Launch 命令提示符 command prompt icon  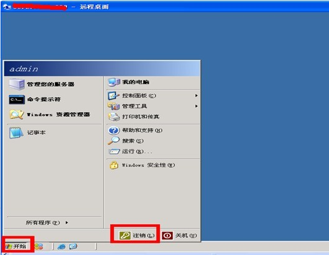point(17,100)
